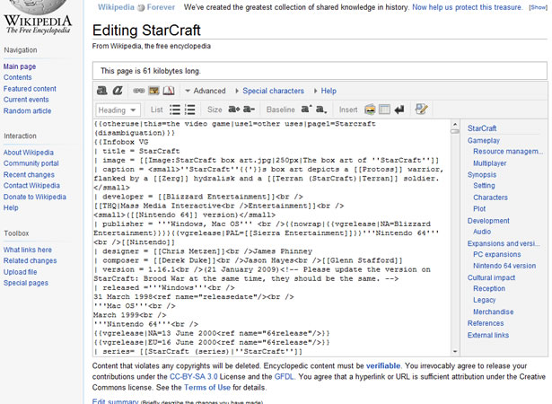This screenshot has width=552, height=404.
Task: Open What links here in the Toolbox
Action: [x=28, y=250]
